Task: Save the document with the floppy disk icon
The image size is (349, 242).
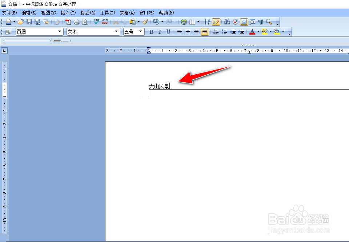Action: pyautogui.click(x=29, y=22)
